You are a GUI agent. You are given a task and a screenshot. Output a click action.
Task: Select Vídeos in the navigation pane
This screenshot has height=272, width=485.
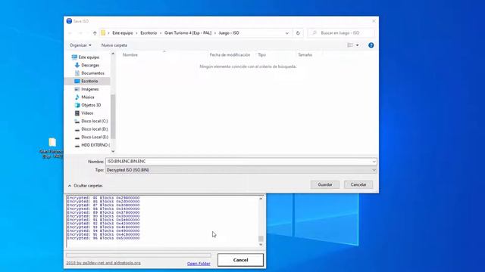coord(87,113)
